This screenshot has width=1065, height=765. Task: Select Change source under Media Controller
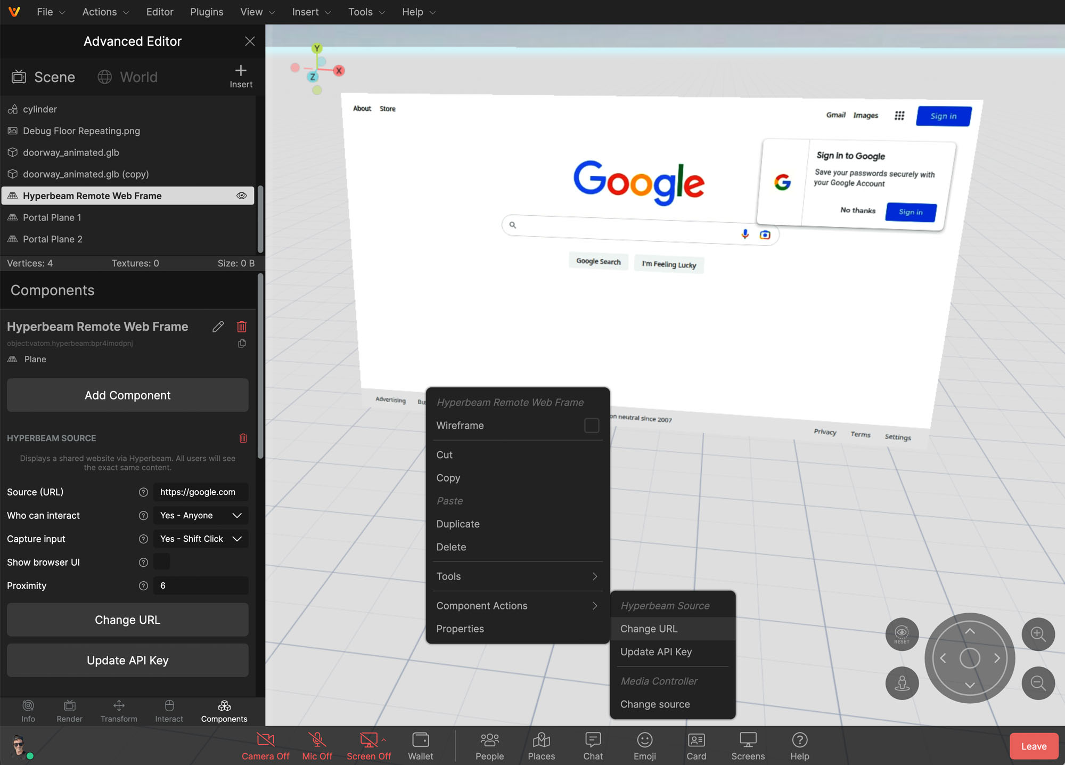(x=673, y=704)
